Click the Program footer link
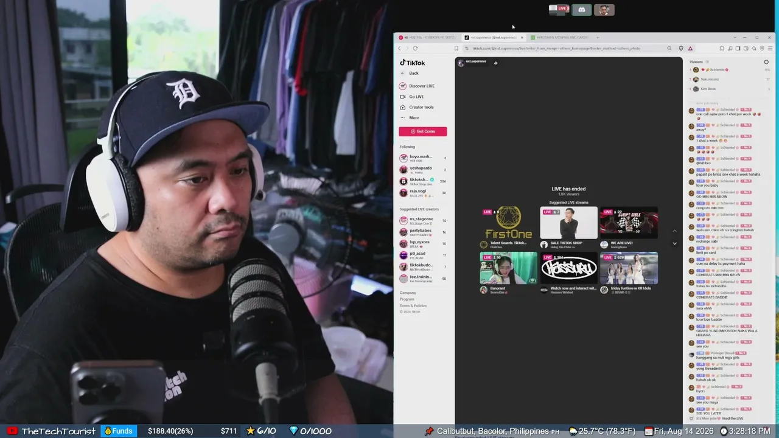The width and height of the screenshot is (779, 438). point(407,299)
